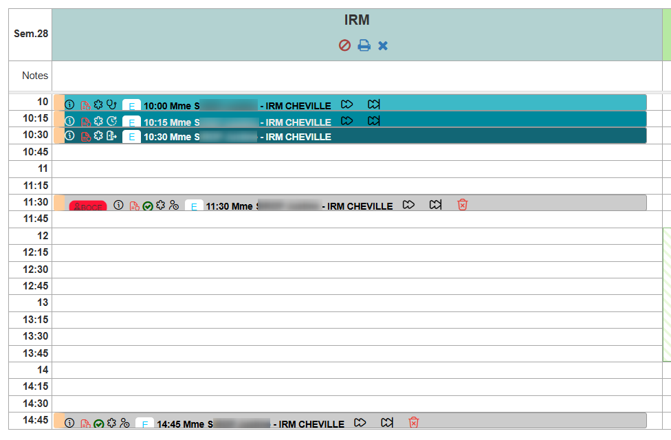Viewport: 671px width, 440px height.
Task: Click the red block/forbid icon under IRM
Action: [344, 45]
